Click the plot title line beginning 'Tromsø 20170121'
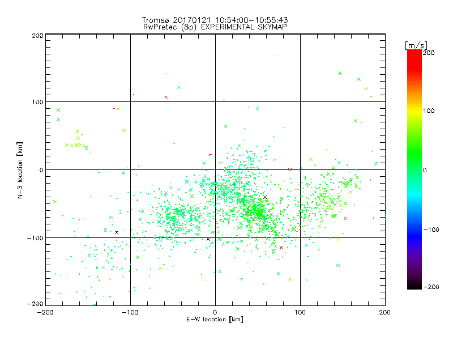 pos(215,20)
